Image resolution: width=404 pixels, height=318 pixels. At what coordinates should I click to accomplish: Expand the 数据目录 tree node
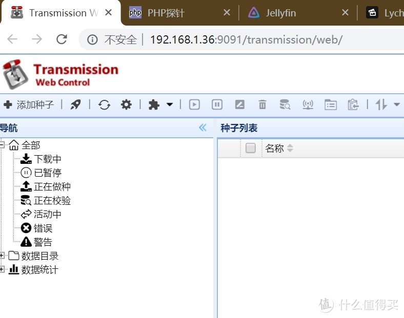coord(2,256)
